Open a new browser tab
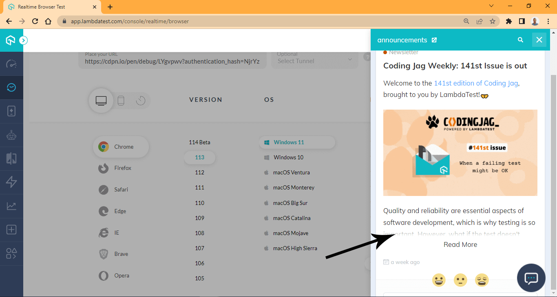 pos(110,7)
